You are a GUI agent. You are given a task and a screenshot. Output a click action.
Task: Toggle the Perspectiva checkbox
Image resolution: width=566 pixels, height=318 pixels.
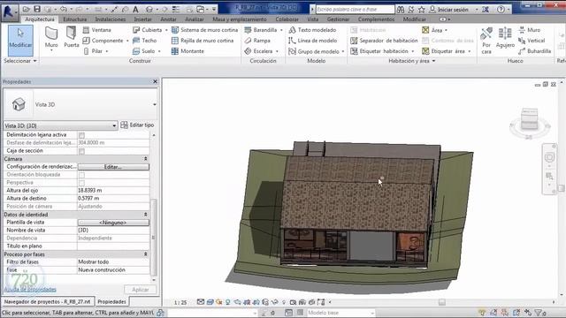point(81,183)
